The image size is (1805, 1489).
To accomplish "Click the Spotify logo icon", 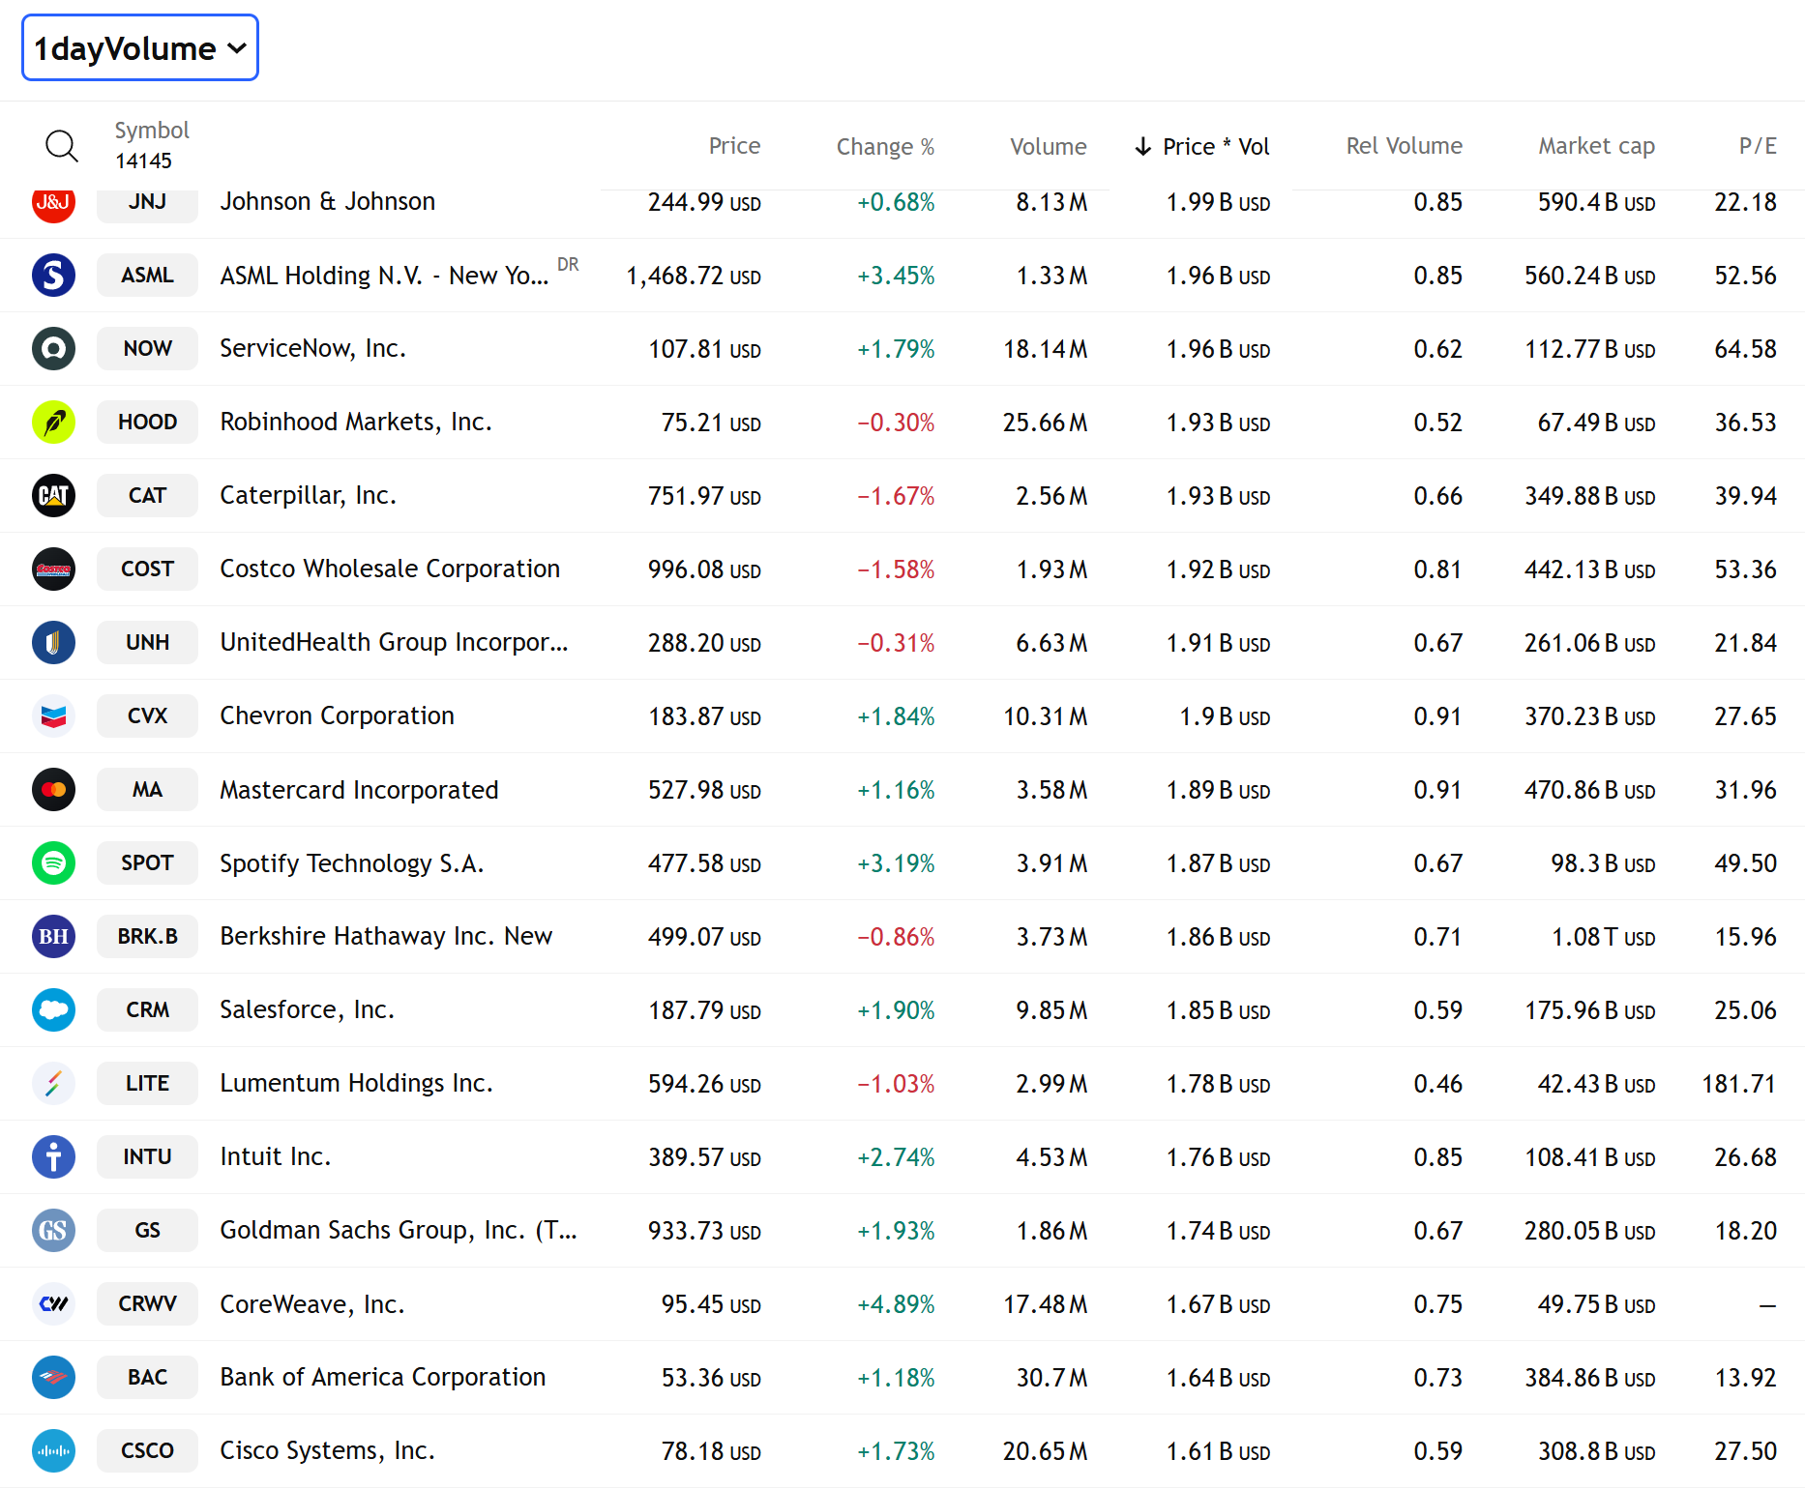I will [53, 863].
